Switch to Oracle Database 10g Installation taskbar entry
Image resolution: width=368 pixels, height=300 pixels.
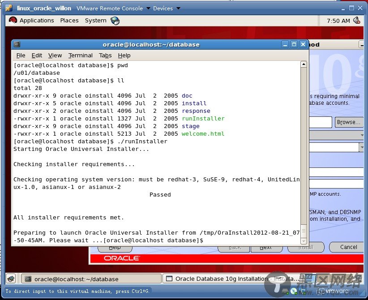232,279
